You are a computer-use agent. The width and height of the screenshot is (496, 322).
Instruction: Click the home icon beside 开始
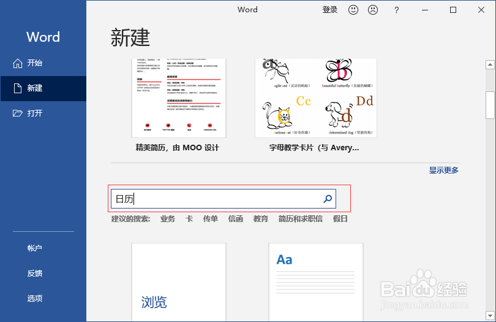tap(17, 63)
